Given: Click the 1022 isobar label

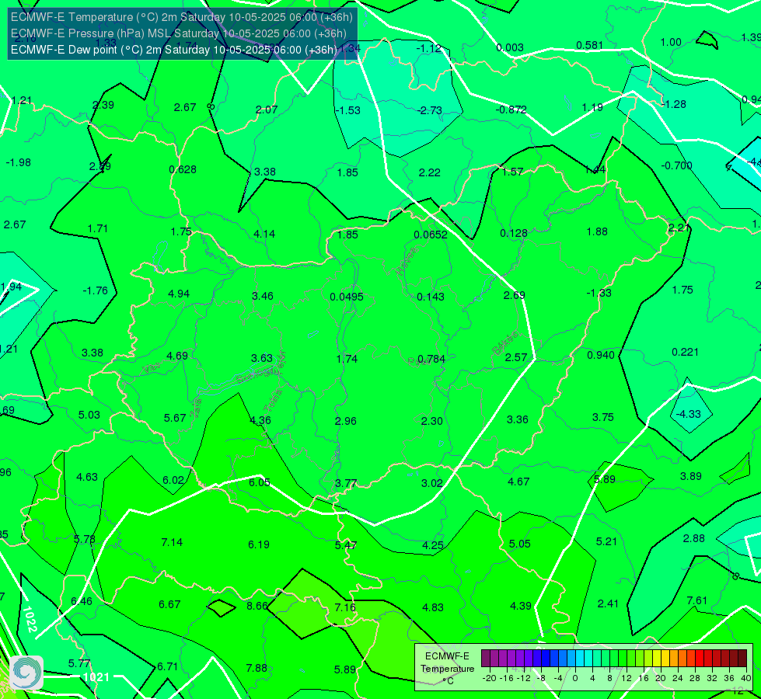Looking at the screenshot, I should coord(30,620).
